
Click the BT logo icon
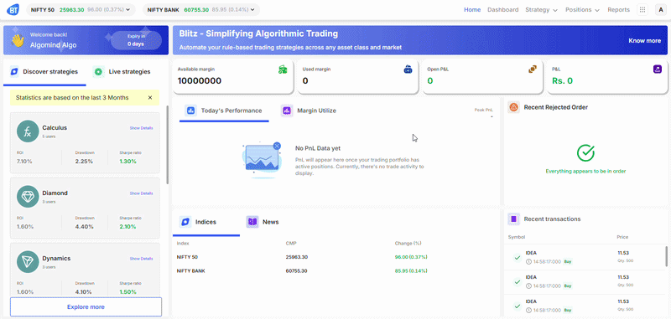pyautogui.click(x=13, y=9)
